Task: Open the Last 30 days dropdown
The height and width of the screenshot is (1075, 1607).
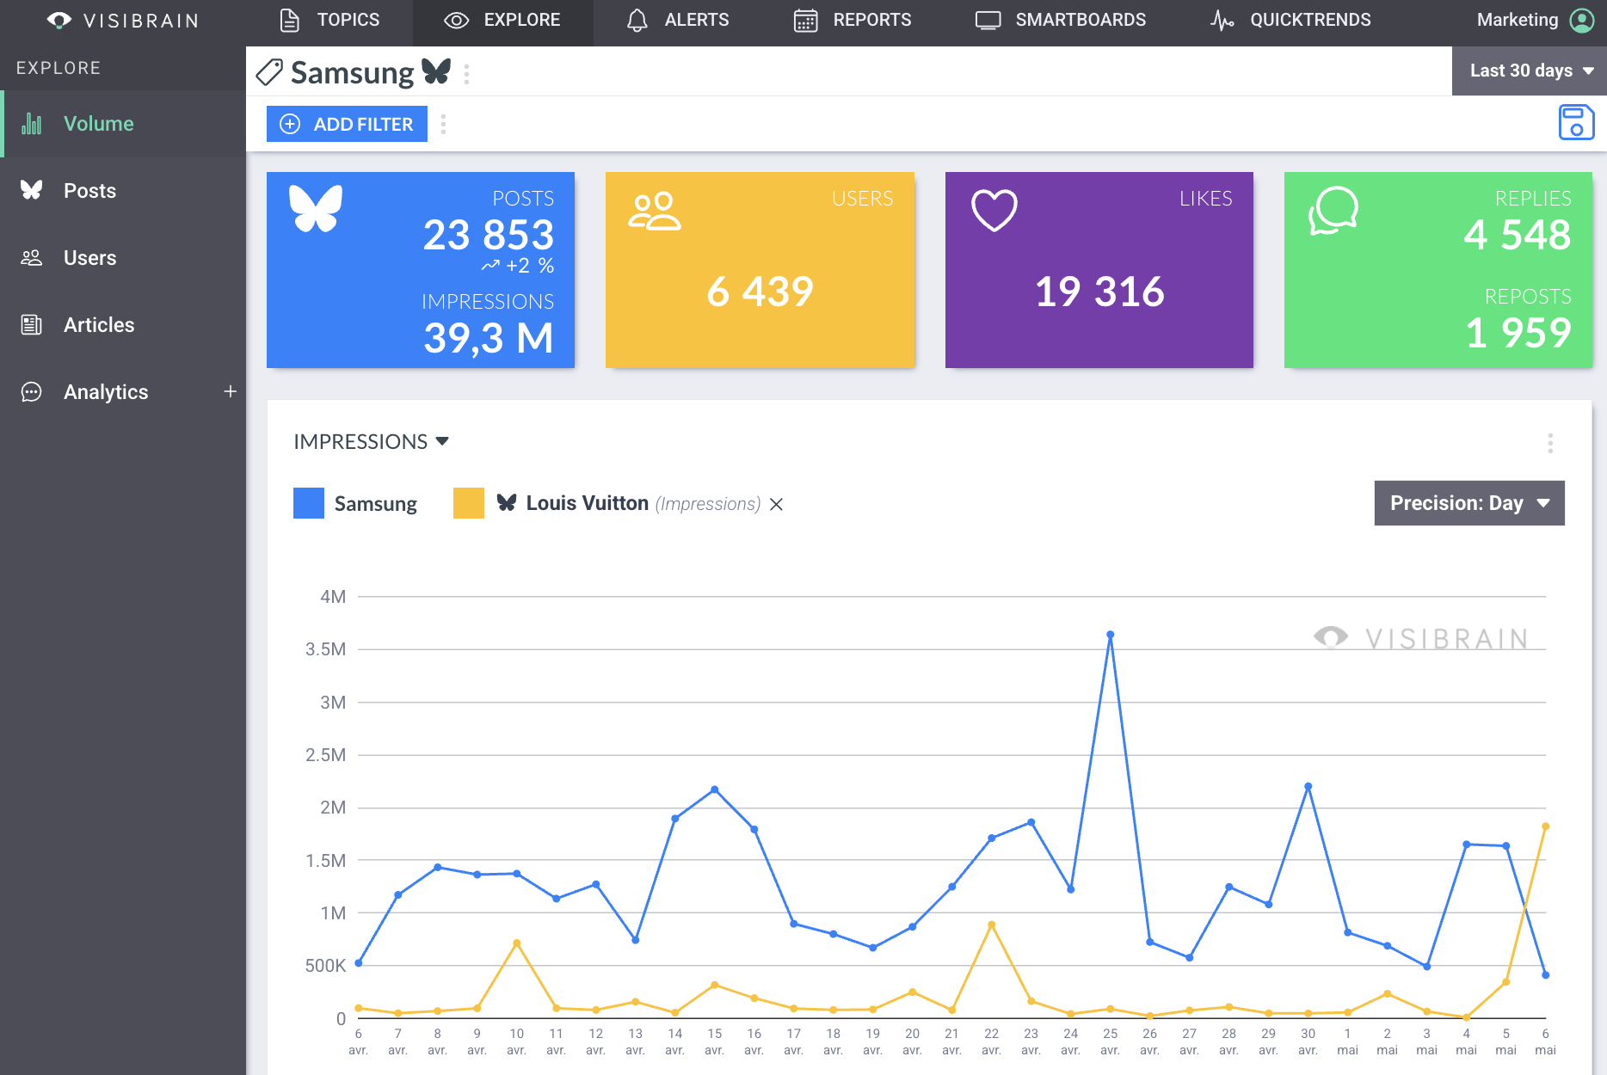Action: point(1530,71)
